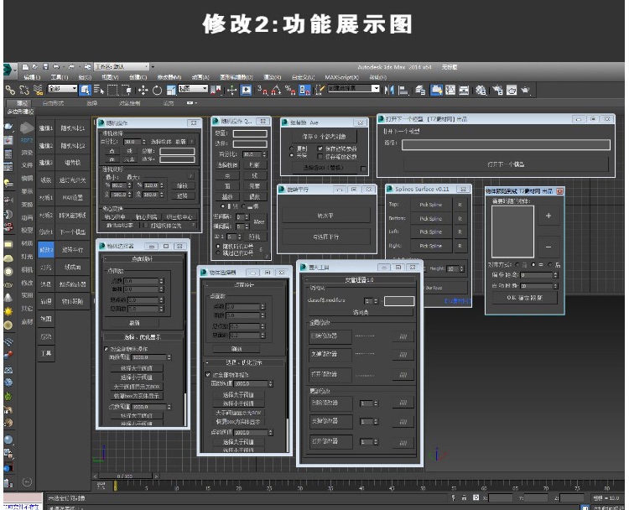Open the Render Setup teapot icon
Screen dimensions: 629x510
[498, 90]
